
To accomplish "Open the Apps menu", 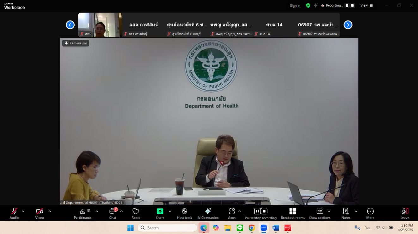I will coord(232,213).
